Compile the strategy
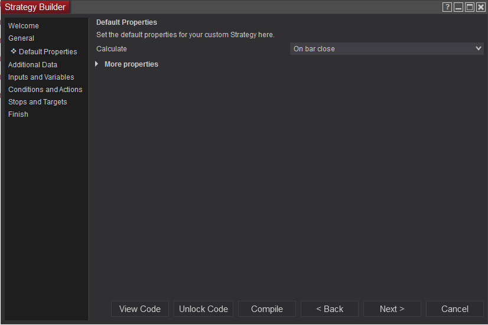This screenshot has width=488, height=325. [267, 309]
